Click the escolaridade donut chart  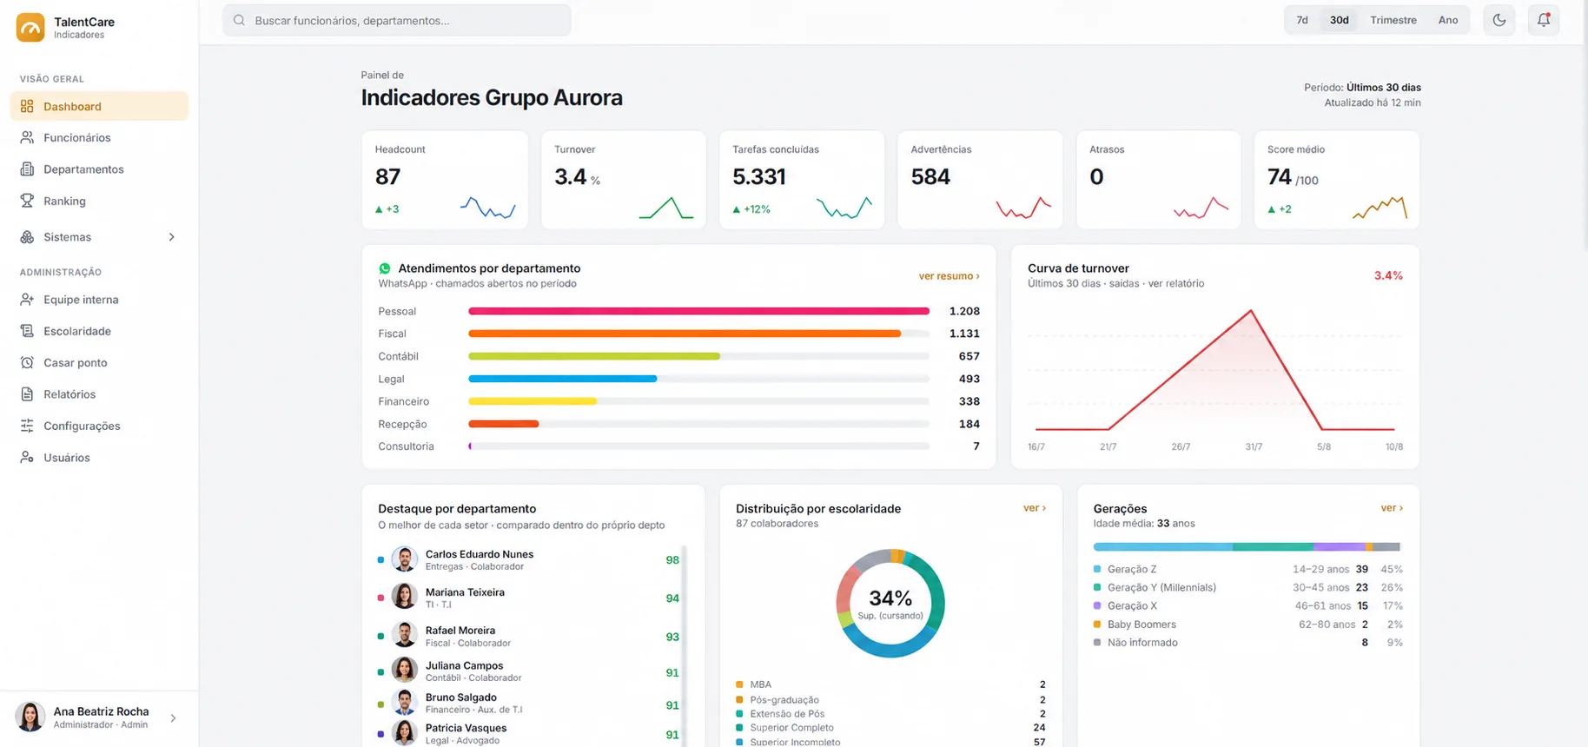pyautogui.click(x=890, y=603)
